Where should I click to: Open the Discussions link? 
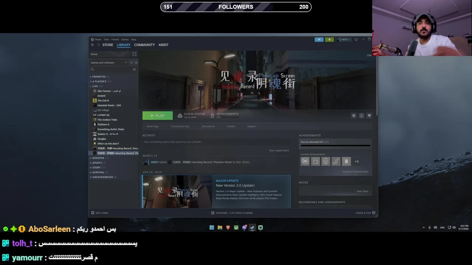(208, 126)
